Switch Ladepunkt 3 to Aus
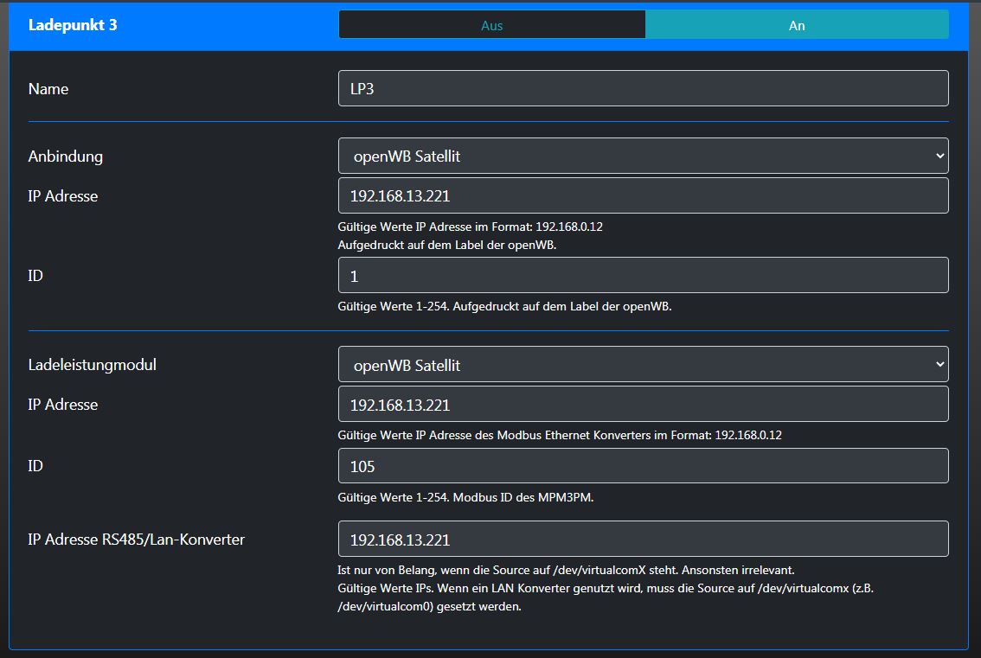This screenshot has height=658, width=981. coord(491,25)
